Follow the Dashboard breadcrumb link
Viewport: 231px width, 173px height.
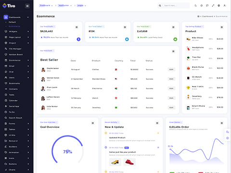[x=207, y=16]
